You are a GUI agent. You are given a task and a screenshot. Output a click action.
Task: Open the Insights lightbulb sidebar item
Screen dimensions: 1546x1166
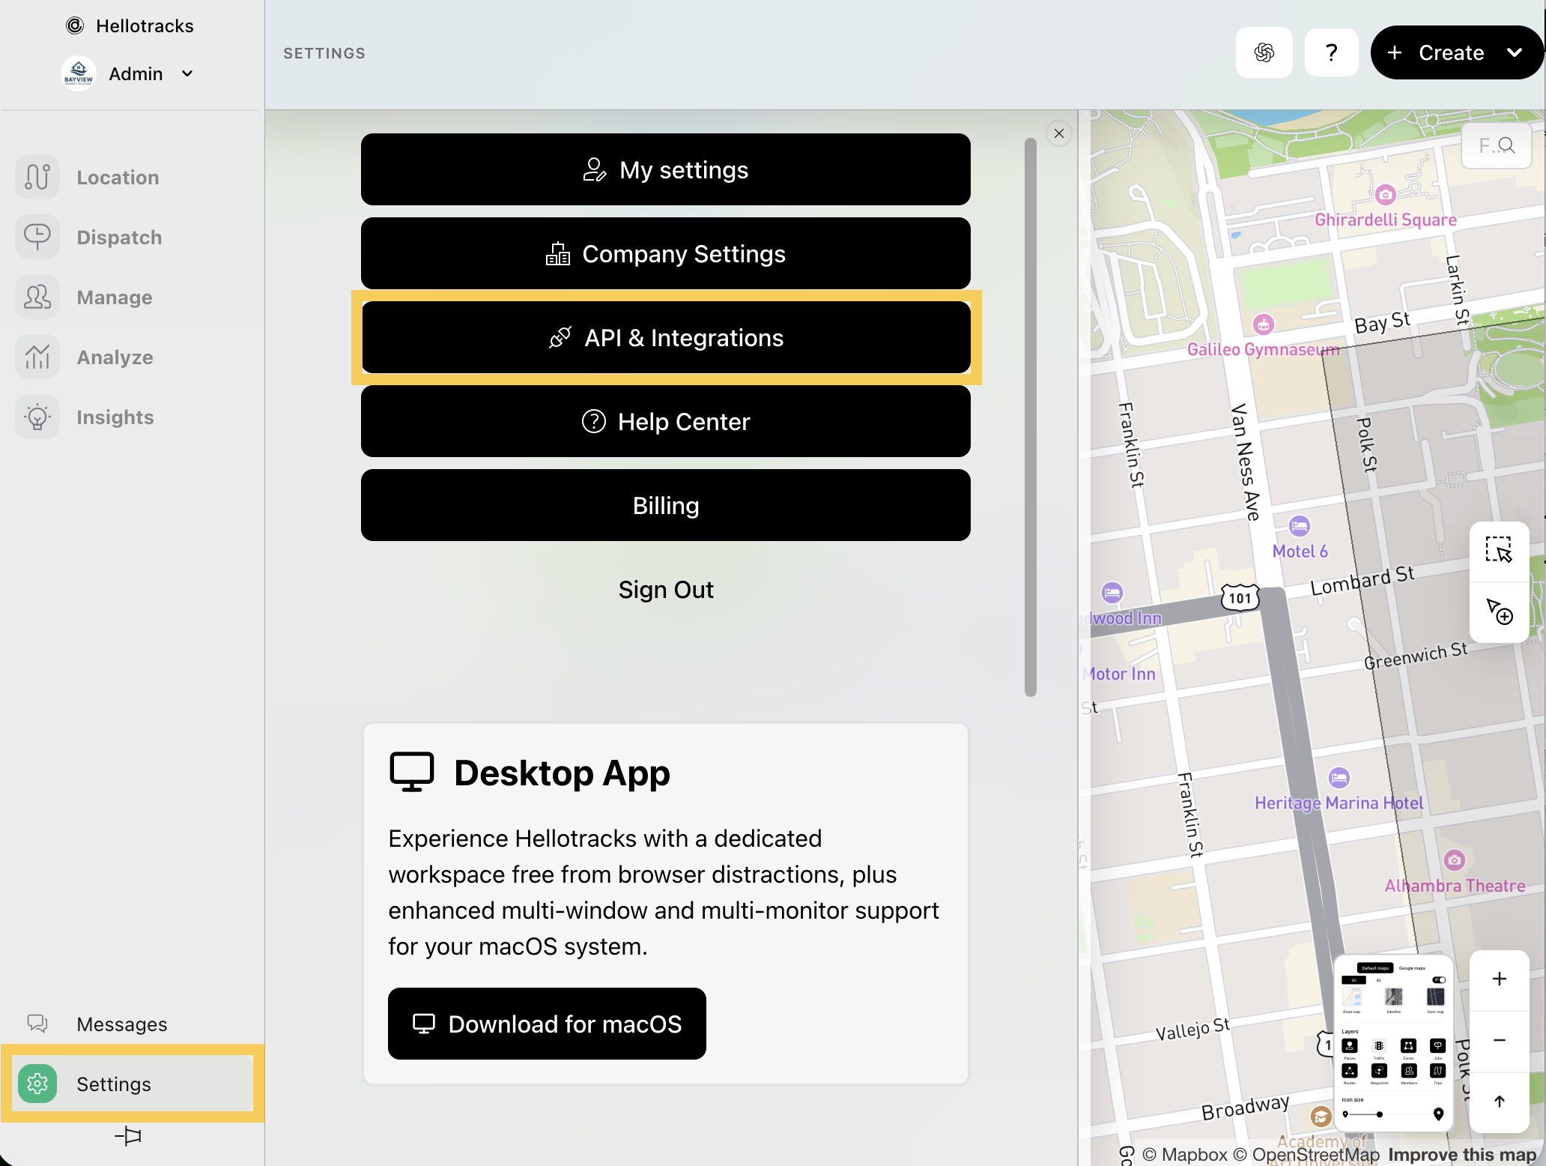(x=115, y=417)
